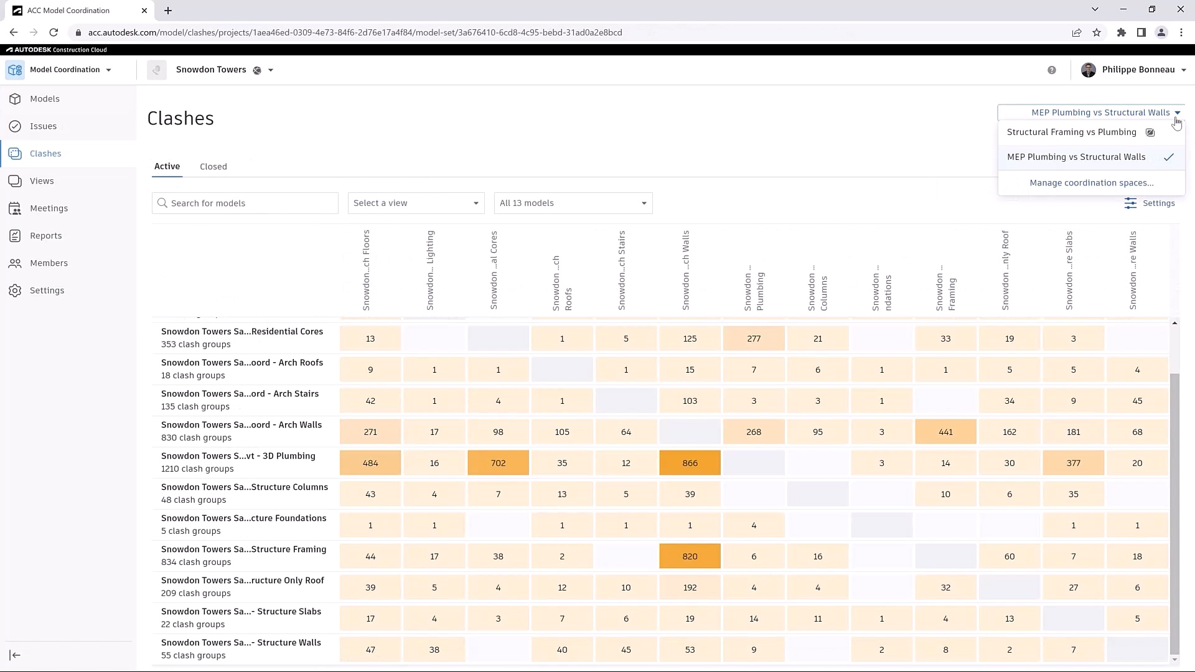Viewport: 1195px width, 672px height.
Task: Click the Snowdon Towers project thumbnail
Action: (157, 70)
